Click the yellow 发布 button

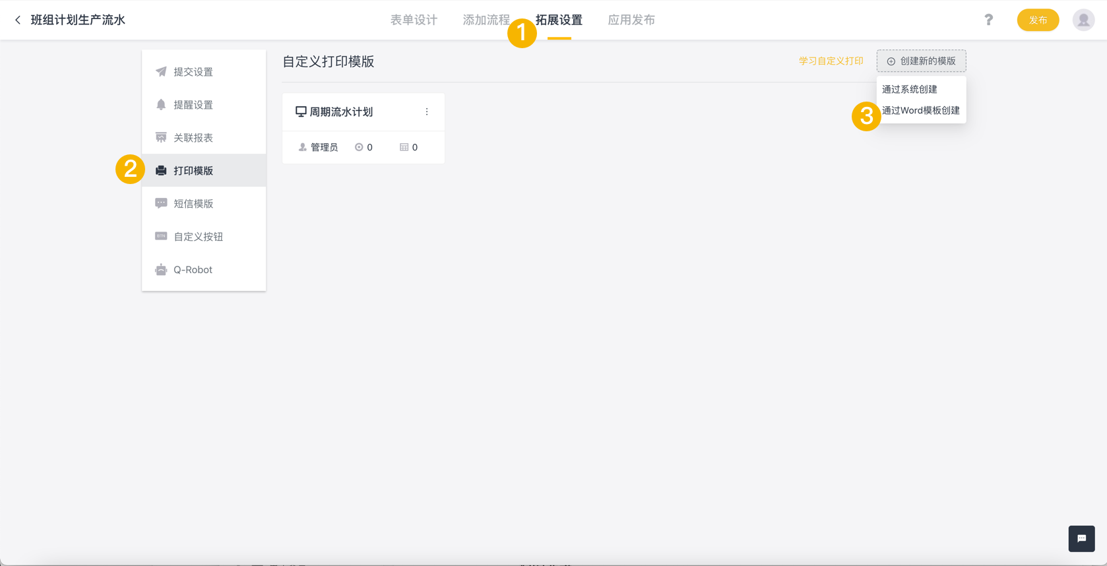coord(1038,20)
